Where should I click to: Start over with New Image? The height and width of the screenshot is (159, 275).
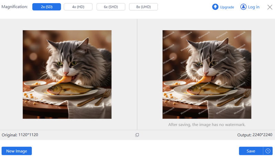point(16,151)
